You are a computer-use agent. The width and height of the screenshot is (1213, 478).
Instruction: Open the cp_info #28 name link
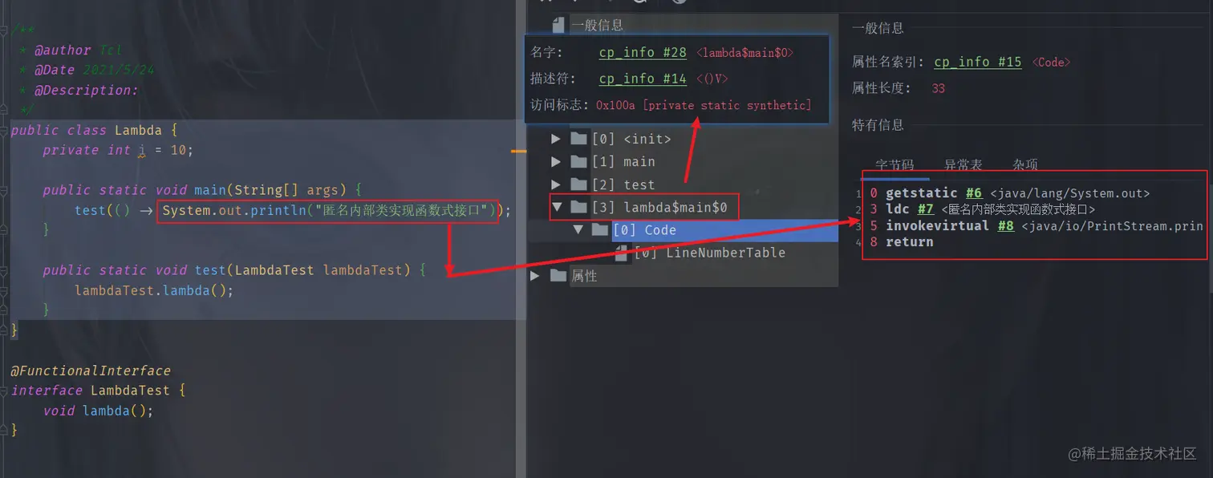click(643, 52)
